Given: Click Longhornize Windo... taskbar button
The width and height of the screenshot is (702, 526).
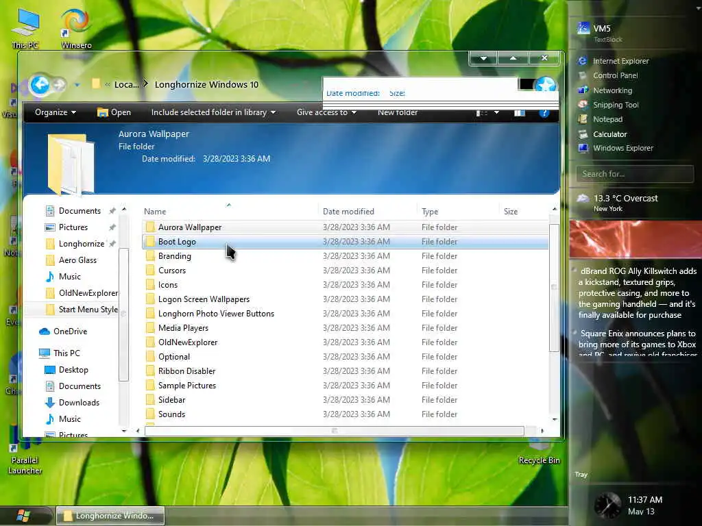Looking at the screenshot, I should click(x=110, y=516).
